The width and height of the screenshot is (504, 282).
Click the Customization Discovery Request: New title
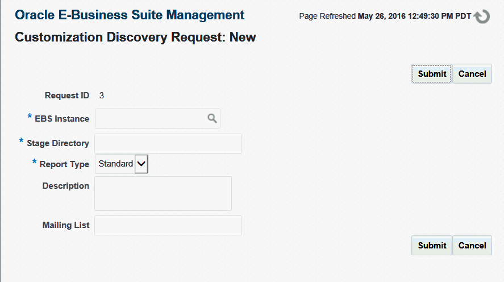(135, 38)
